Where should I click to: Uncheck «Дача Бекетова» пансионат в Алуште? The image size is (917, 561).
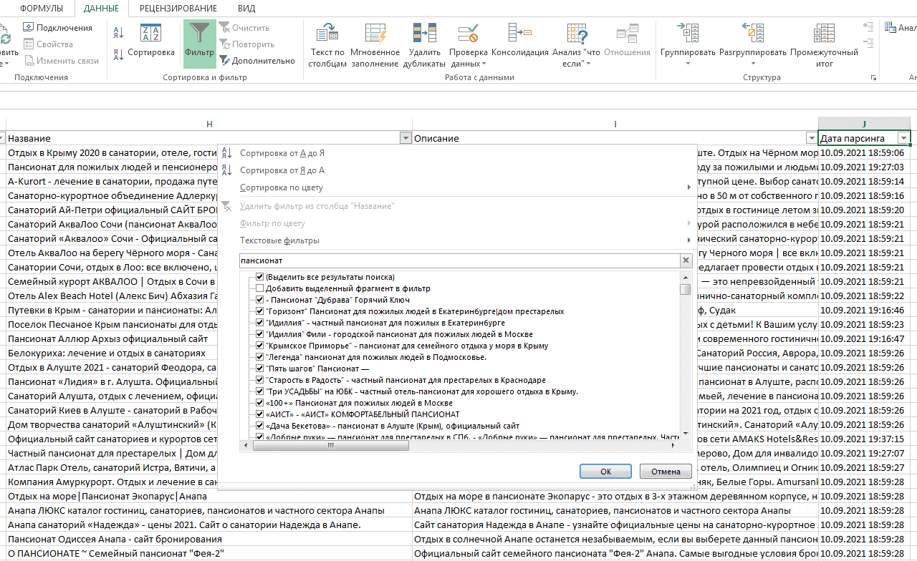click(x=260, y=426)
